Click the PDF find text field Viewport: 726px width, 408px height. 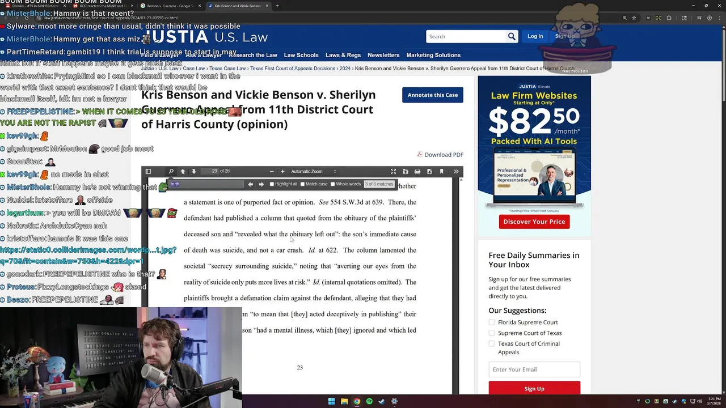pyautogui.click(x=206, y=184)
